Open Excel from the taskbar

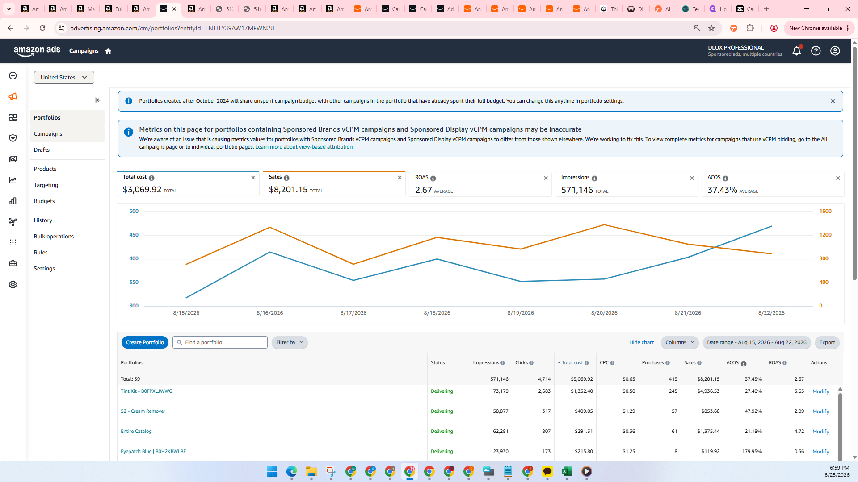567,471
